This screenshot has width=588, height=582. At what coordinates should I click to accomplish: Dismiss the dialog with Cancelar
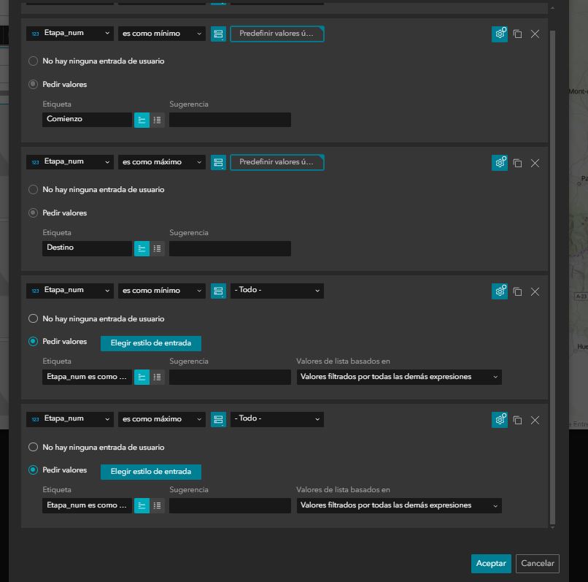537,563
